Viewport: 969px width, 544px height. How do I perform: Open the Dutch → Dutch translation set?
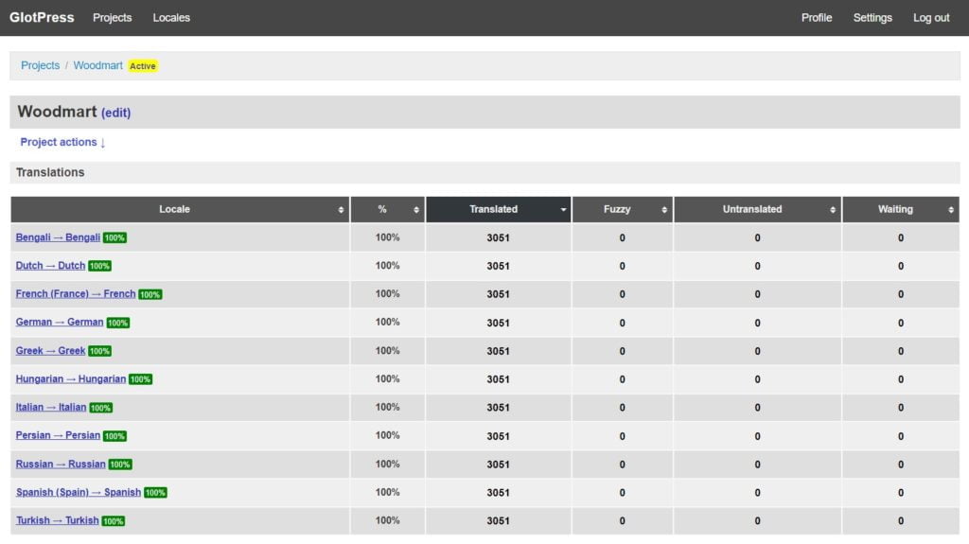tap(50, 266)
